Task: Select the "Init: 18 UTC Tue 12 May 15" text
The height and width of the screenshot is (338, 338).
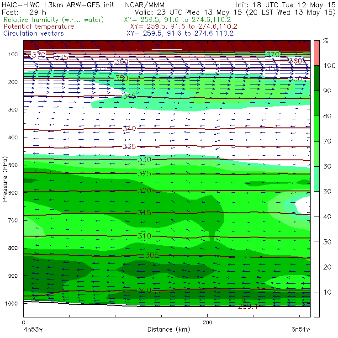Action: point(285,5)
